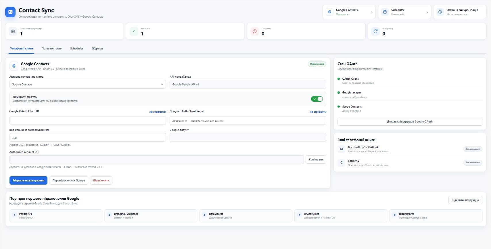Image resolution: width=491 pixels, height=249 pixels.
Task: Switch to the Телефонні книги tab
Action: [x=22, y=49]
